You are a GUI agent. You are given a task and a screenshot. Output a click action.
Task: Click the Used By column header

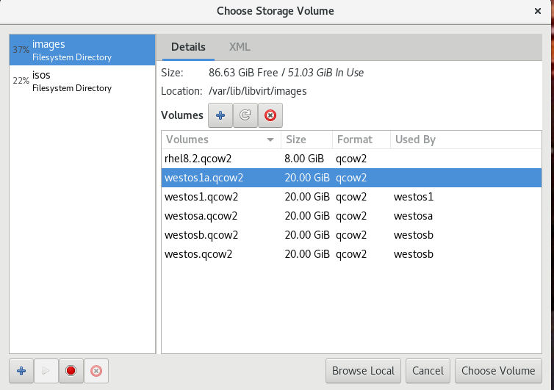pyautogui.click(x=466, y=140)
